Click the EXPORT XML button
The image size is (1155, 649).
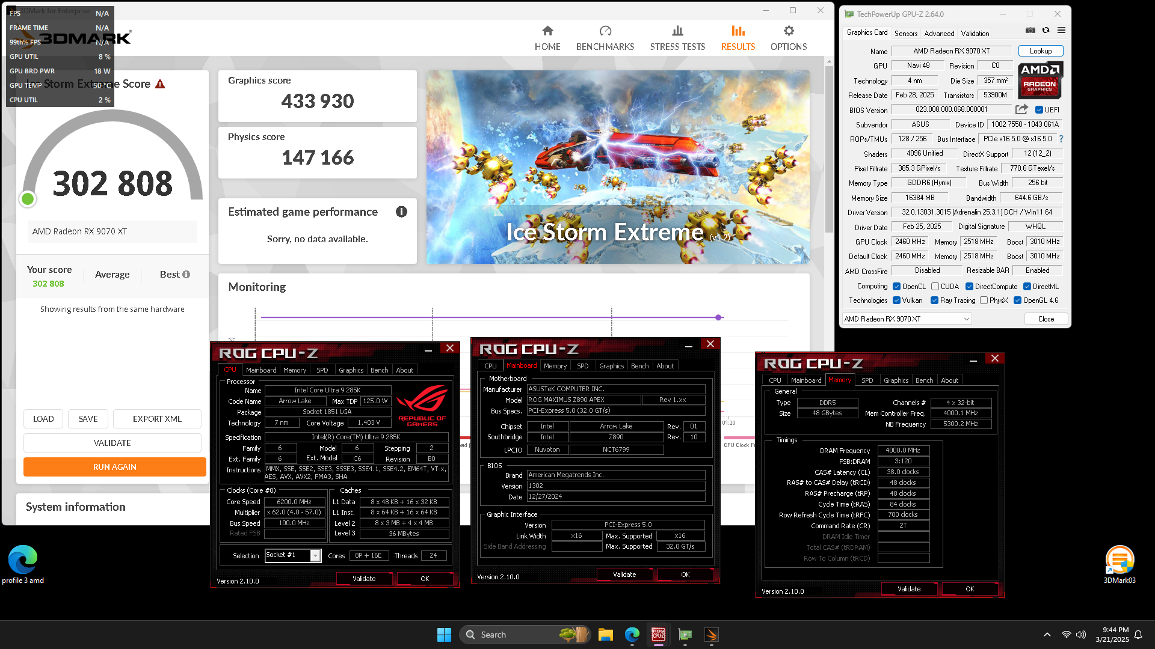(x=157, y=419)
